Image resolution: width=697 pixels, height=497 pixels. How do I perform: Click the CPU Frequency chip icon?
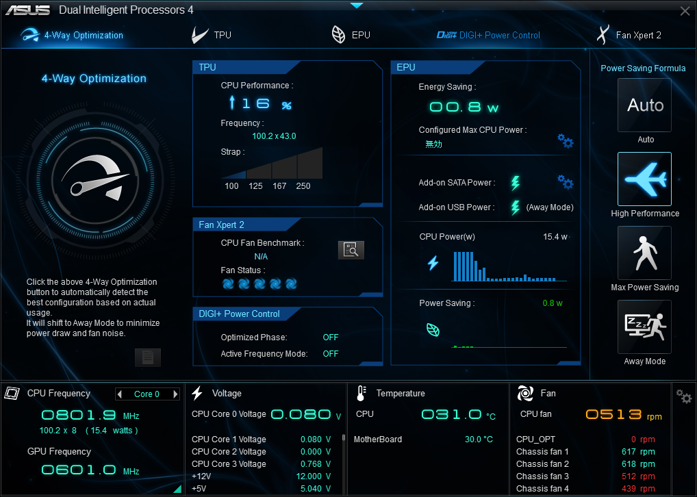click(12, 394)
